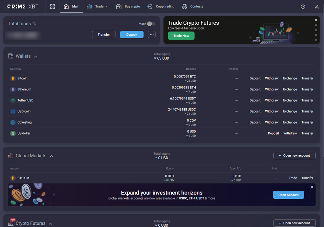
Task: Click Transfer in the USD coin row
Action: [x=307, y=111]
